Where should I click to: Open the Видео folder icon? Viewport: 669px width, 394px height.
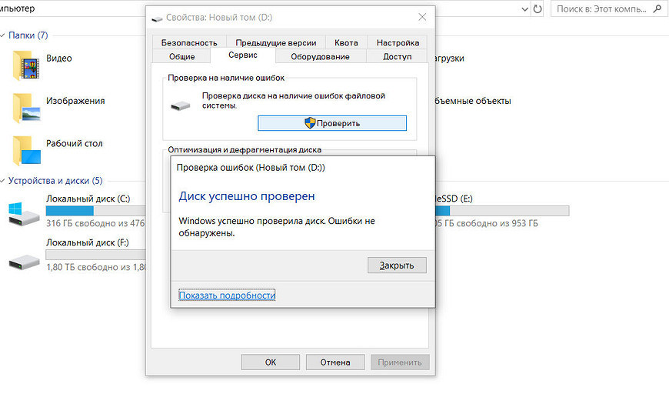25,65
